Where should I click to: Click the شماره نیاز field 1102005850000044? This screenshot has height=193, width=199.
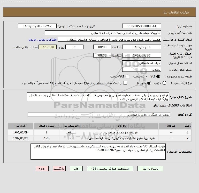point(142,26)
